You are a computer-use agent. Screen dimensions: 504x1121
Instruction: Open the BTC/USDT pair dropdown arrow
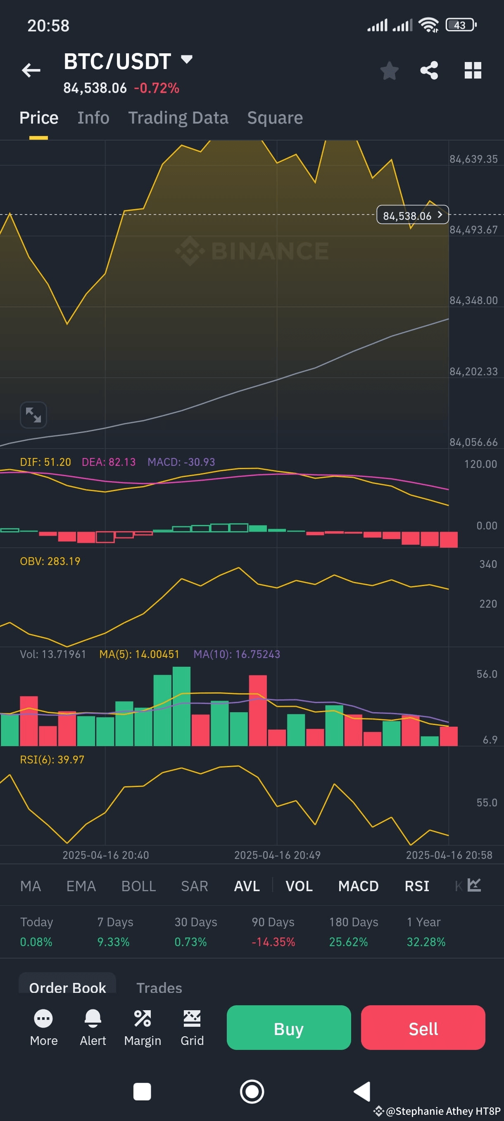(x=187, y=60)
